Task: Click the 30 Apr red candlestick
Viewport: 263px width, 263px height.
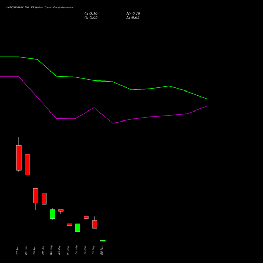Action: pyautogui.click(x=44, y=198)
